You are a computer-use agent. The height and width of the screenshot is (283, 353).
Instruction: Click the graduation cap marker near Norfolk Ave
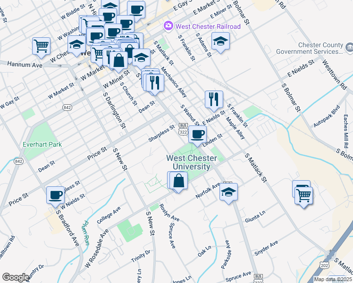click(228, 192)
